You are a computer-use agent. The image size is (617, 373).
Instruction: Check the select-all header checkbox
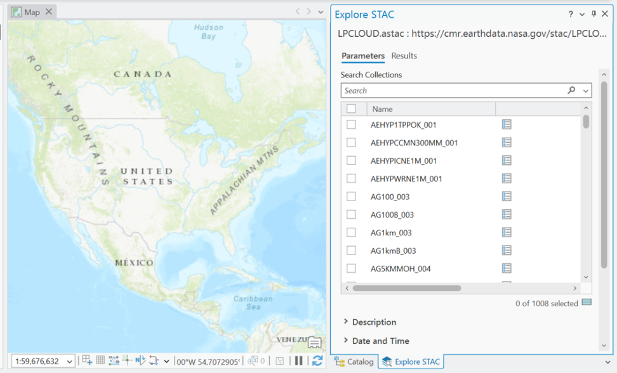pos(351,108)
